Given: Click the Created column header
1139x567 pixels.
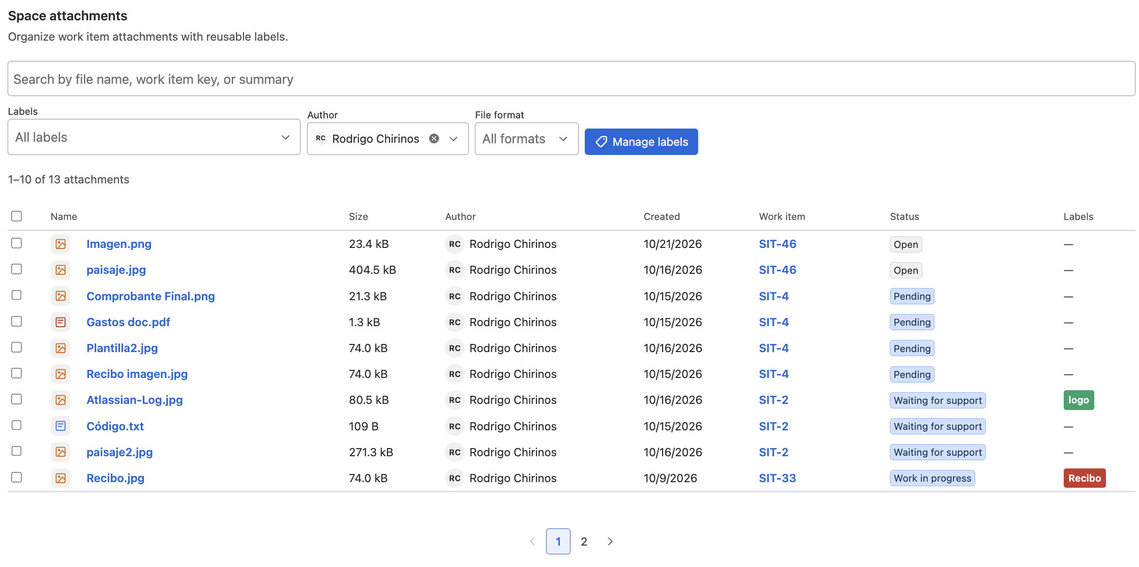Looking at the screenshot, I should click(x=662, y=216).
